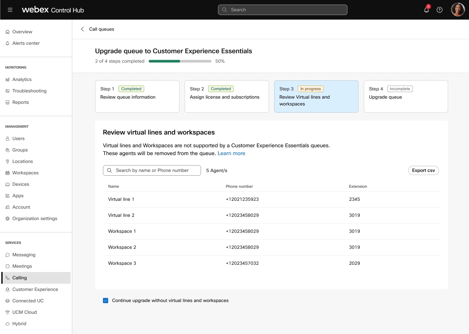Click phone number +12021235923

click(x=242, y=199)
